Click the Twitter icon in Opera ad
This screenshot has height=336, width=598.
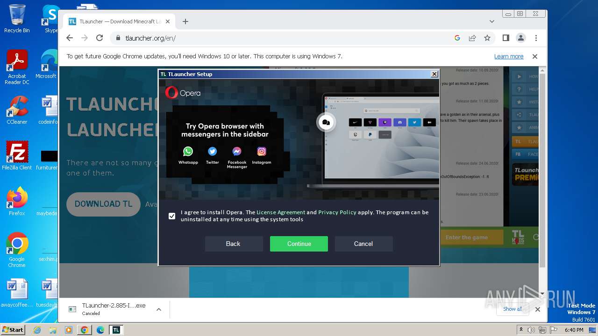212,151
